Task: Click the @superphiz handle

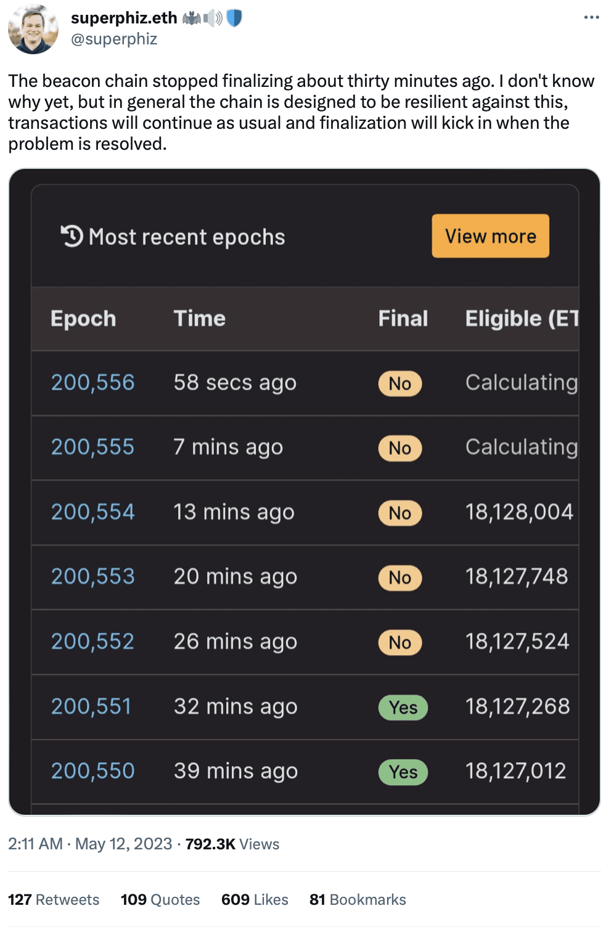Action: click(x=114, y=39)
